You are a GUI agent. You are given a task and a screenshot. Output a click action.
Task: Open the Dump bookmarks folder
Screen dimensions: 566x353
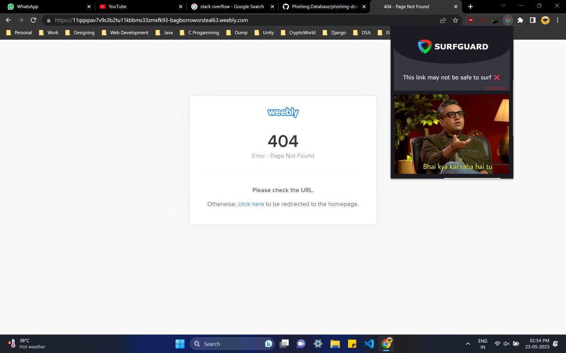coord(237,33)
